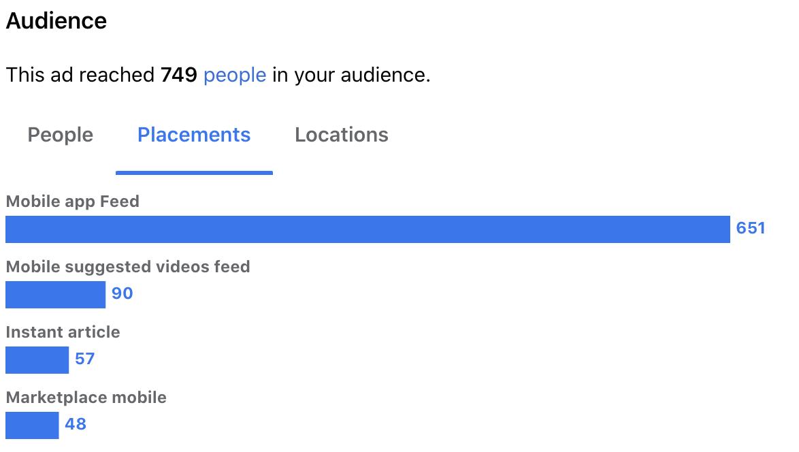Click the Instant article bar
This screenshot has width=799, height=452.
37,360
